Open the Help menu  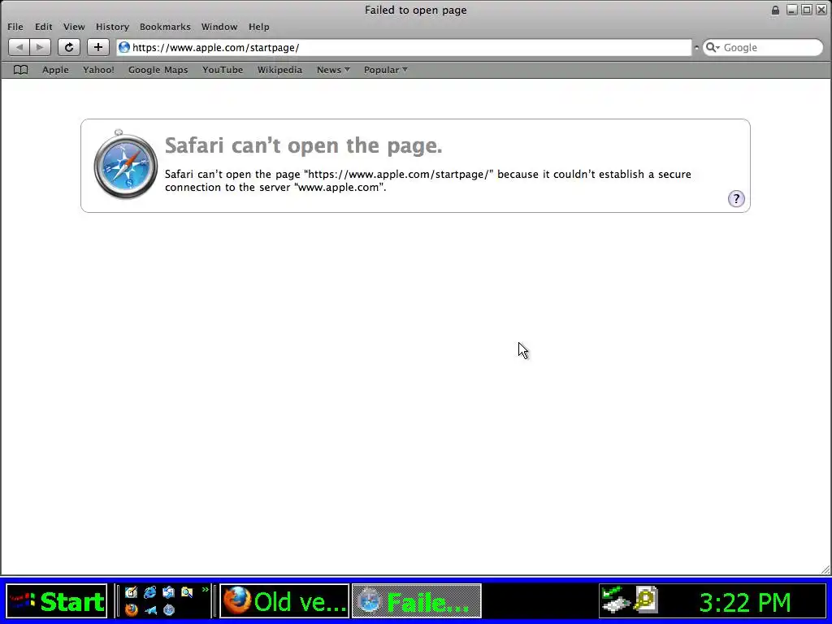pos(259,27)
